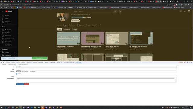The height and width of the screenshot is (109, 193).
Task: Open the account avatar menu
Action: coord(189,11)
